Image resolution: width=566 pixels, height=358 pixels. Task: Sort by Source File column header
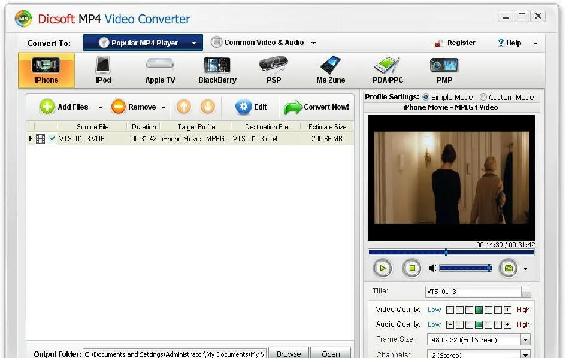point(92,127)
